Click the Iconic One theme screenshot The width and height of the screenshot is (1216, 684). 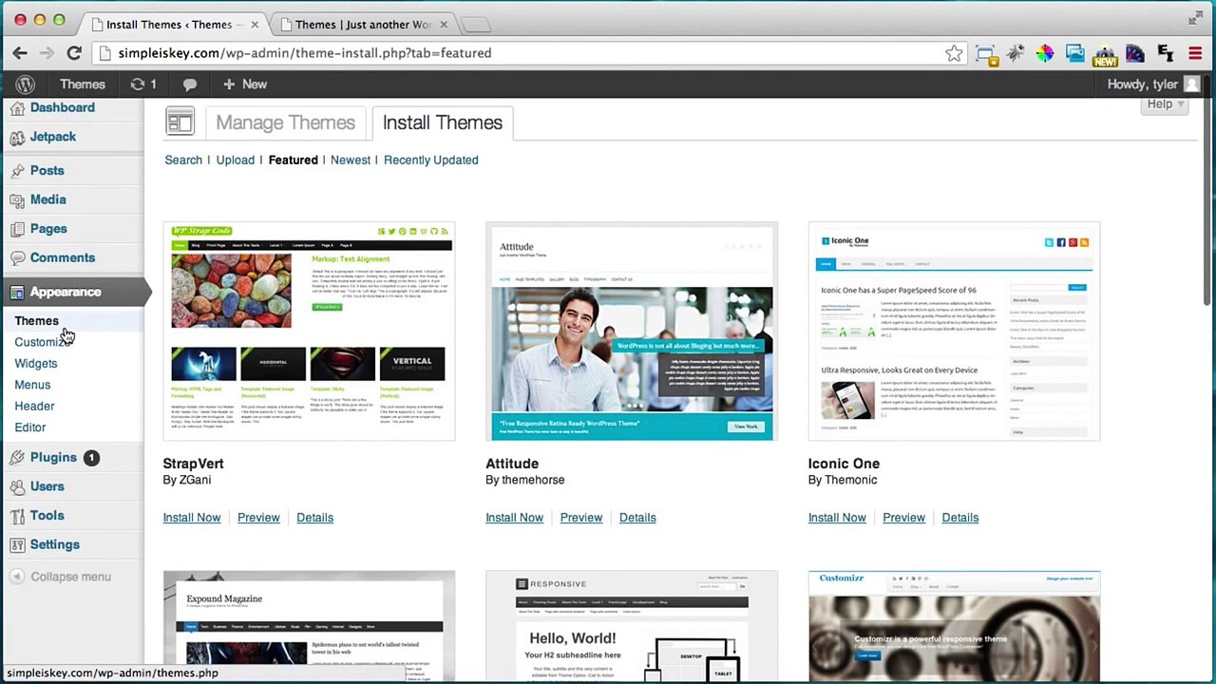954,332
